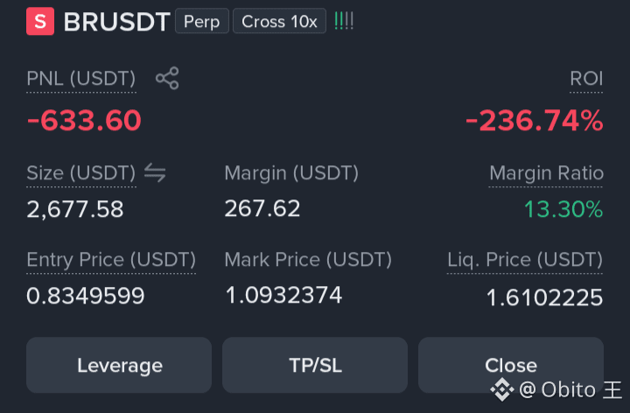The height and width of the screenshot is (413, 630).
Task: Open the TP/SL settings button
Action: point(315,365)
